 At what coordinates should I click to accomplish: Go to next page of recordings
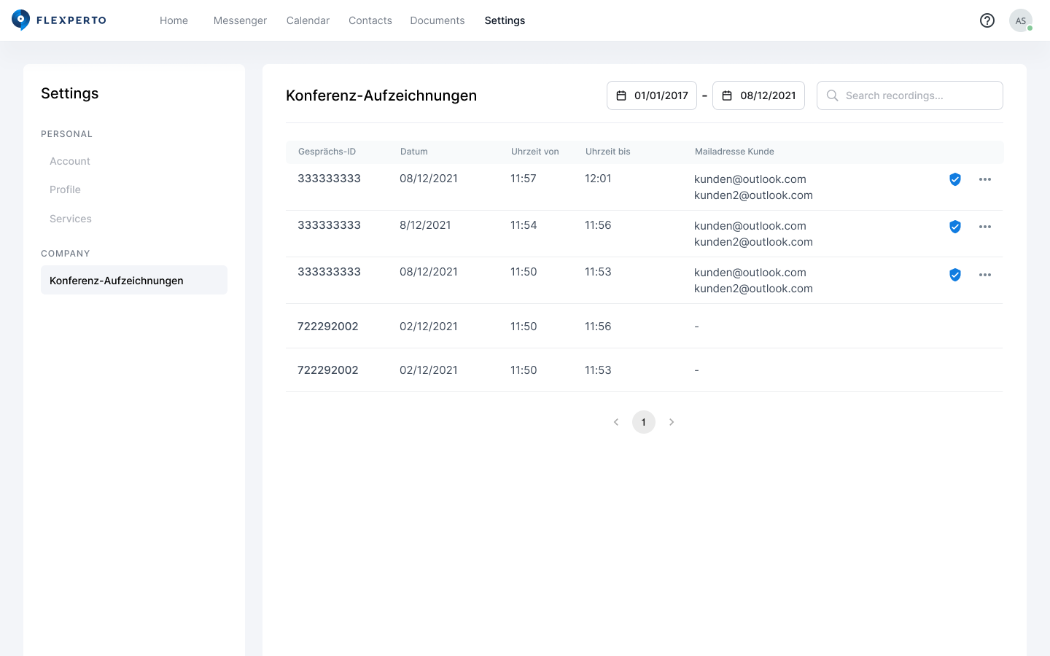672,422
